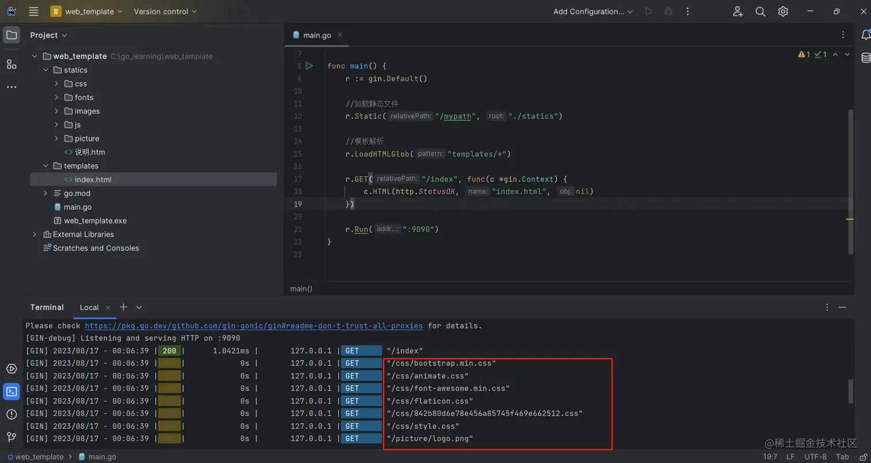Hide the Terminal panel with minimize icon

point(842,308)
